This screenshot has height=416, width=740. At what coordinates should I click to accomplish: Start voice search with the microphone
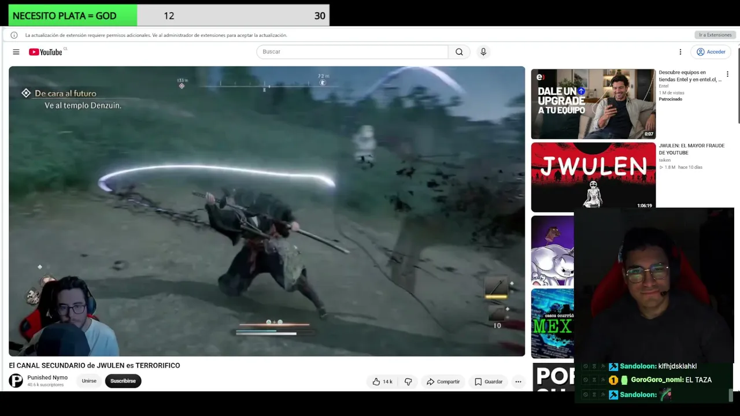point(483,52)
